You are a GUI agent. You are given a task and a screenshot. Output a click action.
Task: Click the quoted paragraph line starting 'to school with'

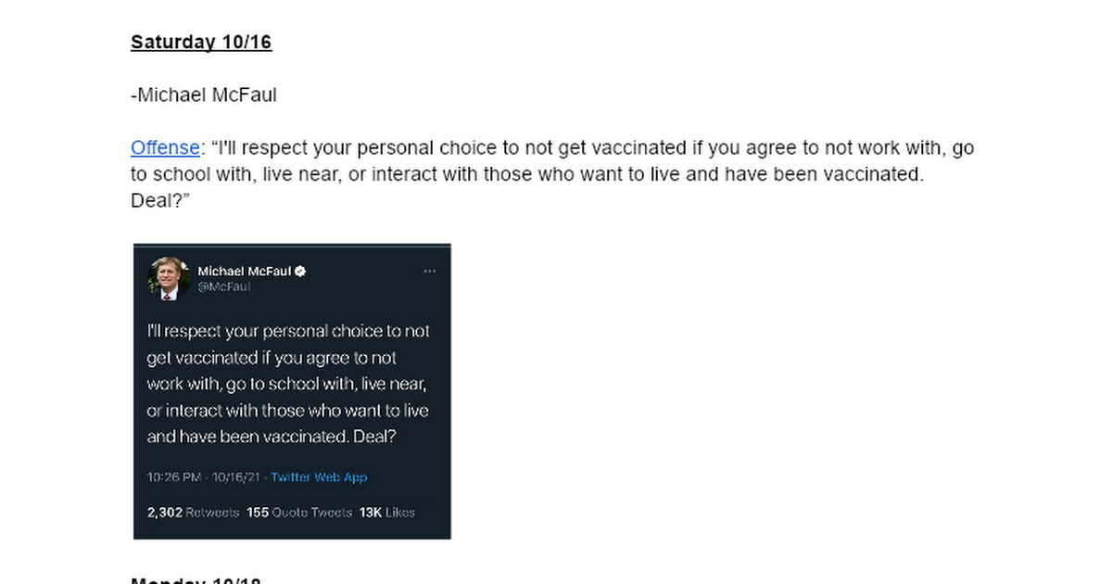coord(527,175)
